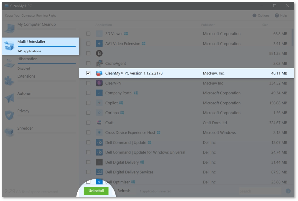The width and height of the screenshot is (298, 201).
Task: Click the Search input field
Action: [x=260, y=191]
